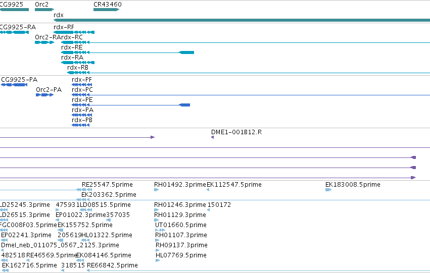This screenshot has height=273, width=430.
Task: Select the EP02241.3prime EST
Action: click(4, 240)
